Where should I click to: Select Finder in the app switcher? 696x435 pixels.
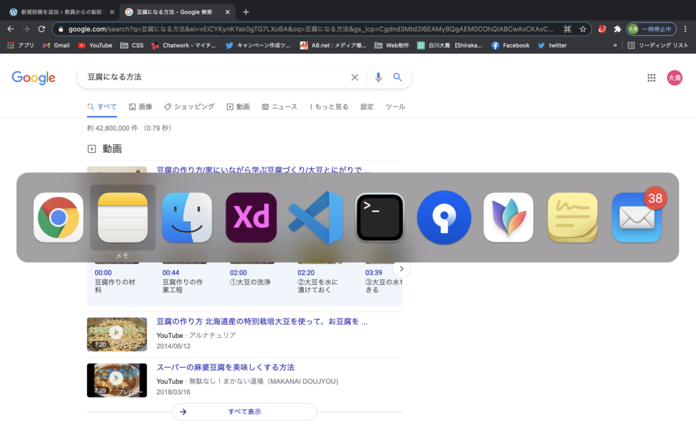coord(187,217)
